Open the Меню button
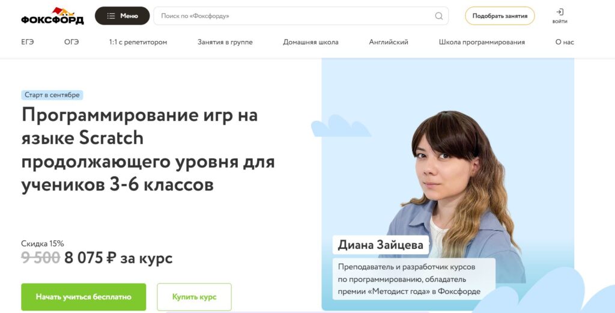615x313 pixels. [122, 16]
